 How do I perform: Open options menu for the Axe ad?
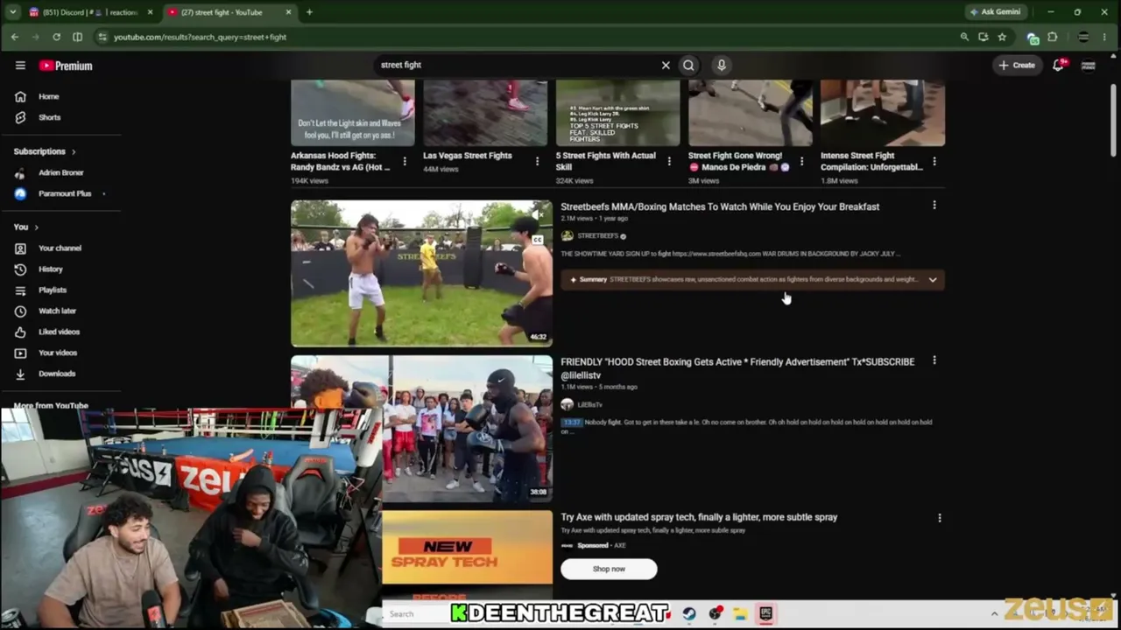pos(939,518)
